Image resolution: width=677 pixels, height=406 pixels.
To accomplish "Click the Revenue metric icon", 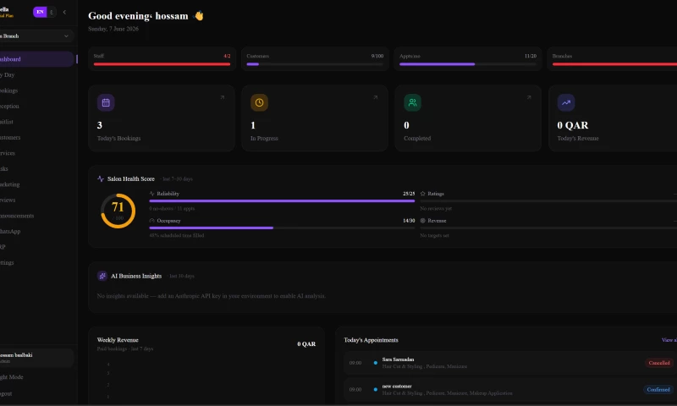I will pyautogui.click(x=422, y=221).
